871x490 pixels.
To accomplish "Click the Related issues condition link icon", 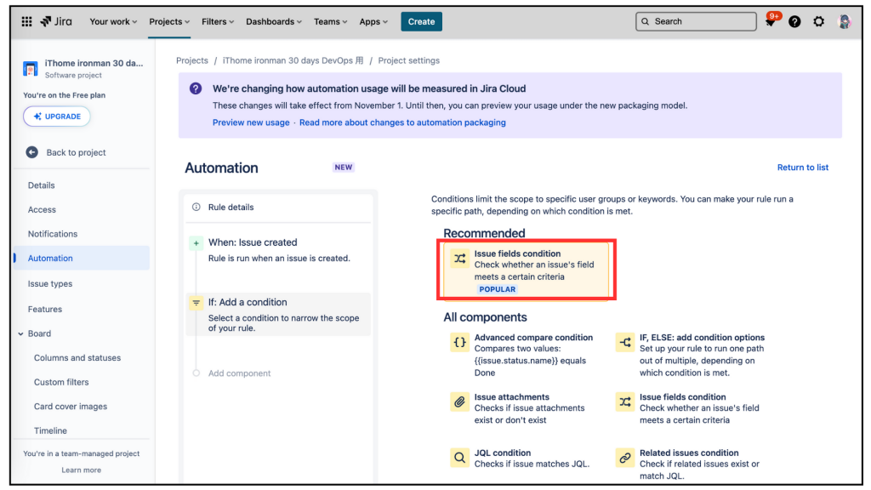I will tap(625, 458).
